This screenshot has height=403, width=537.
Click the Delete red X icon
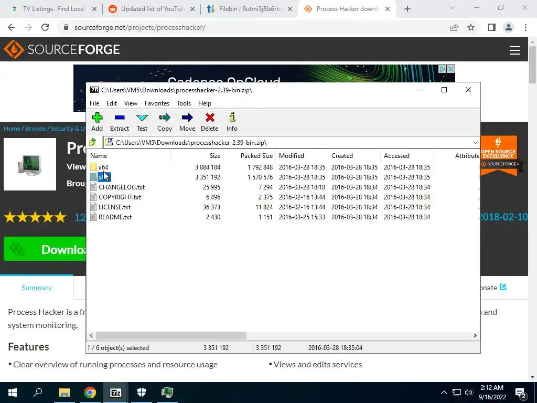pyautogui.click(x=210, y=118)
